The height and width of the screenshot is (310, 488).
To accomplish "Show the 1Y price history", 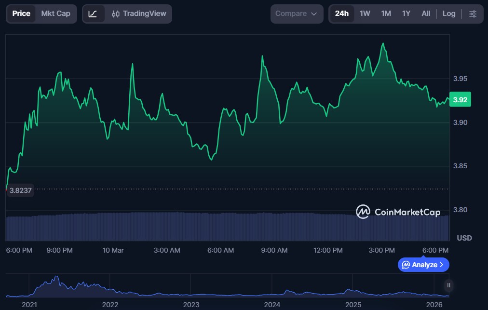I will [x=406, y=13].
